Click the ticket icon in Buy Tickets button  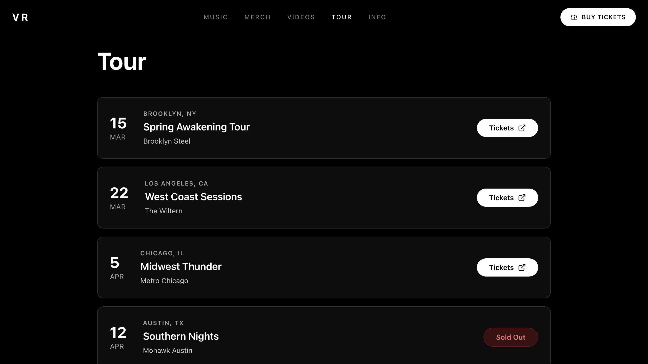(x=575, y=17)
